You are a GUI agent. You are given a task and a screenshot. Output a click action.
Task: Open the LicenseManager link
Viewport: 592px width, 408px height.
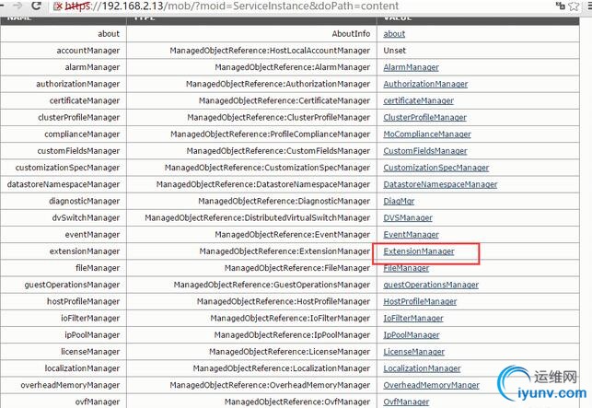[x=413, y=352]
